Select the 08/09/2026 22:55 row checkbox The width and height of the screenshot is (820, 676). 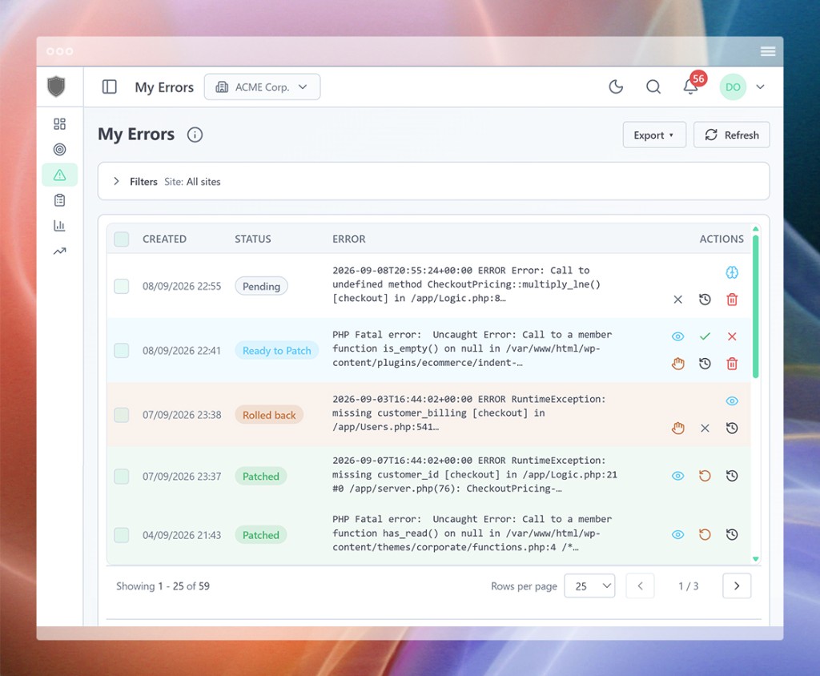click(122, 286)
